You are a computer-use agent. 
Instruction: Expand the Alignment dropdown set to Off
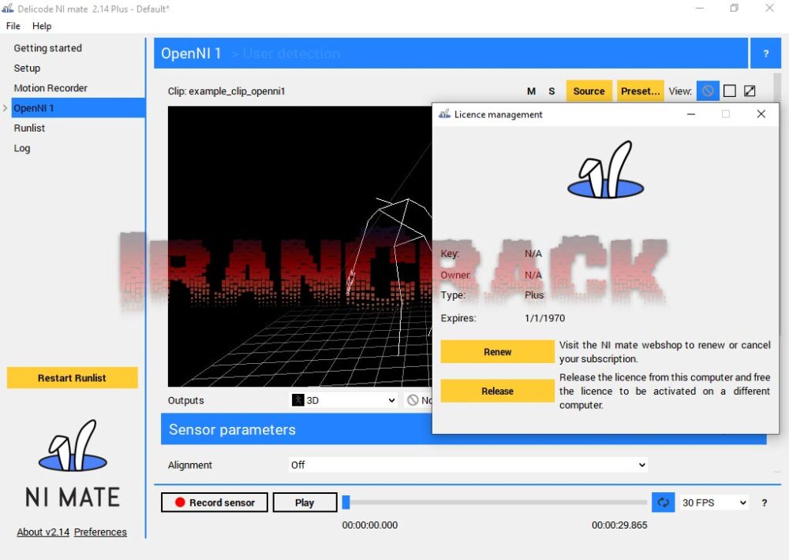click(x=468, y=465)
